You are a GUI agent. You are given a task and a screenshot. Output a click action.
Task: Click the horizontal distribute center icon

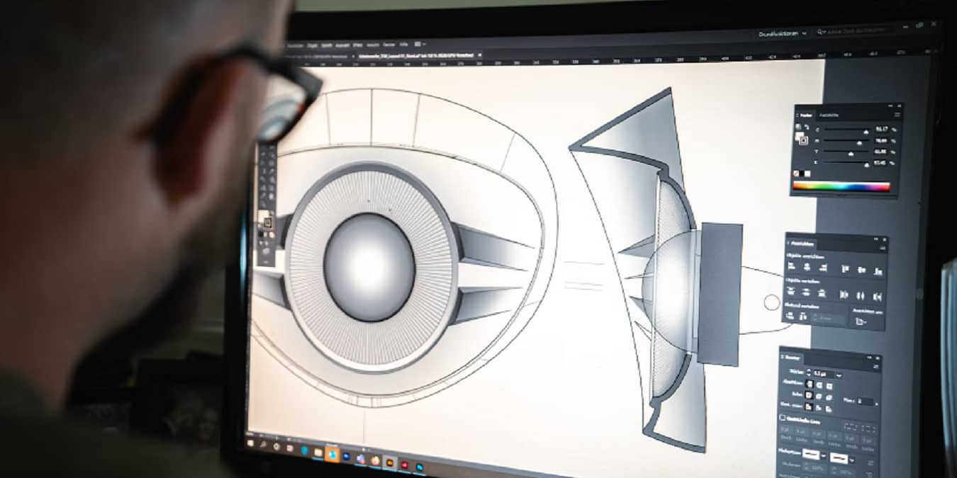(x=860, y=295)
